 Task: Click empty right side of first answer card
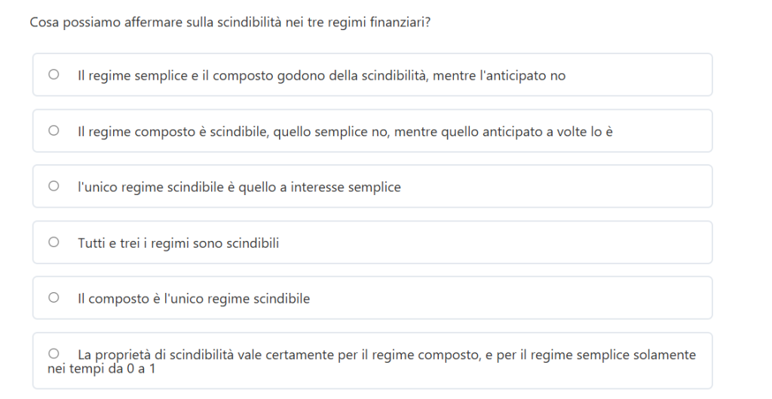pyautogui.click(x=648, y=75)
